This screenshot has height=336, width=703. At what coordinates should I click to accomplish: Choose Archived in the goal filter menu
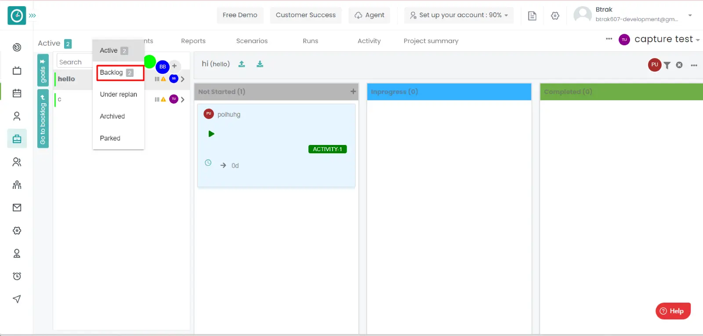pyautogui.click(x=112, y=116)
